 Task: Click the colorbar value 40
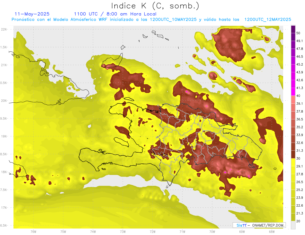[298, 96]
